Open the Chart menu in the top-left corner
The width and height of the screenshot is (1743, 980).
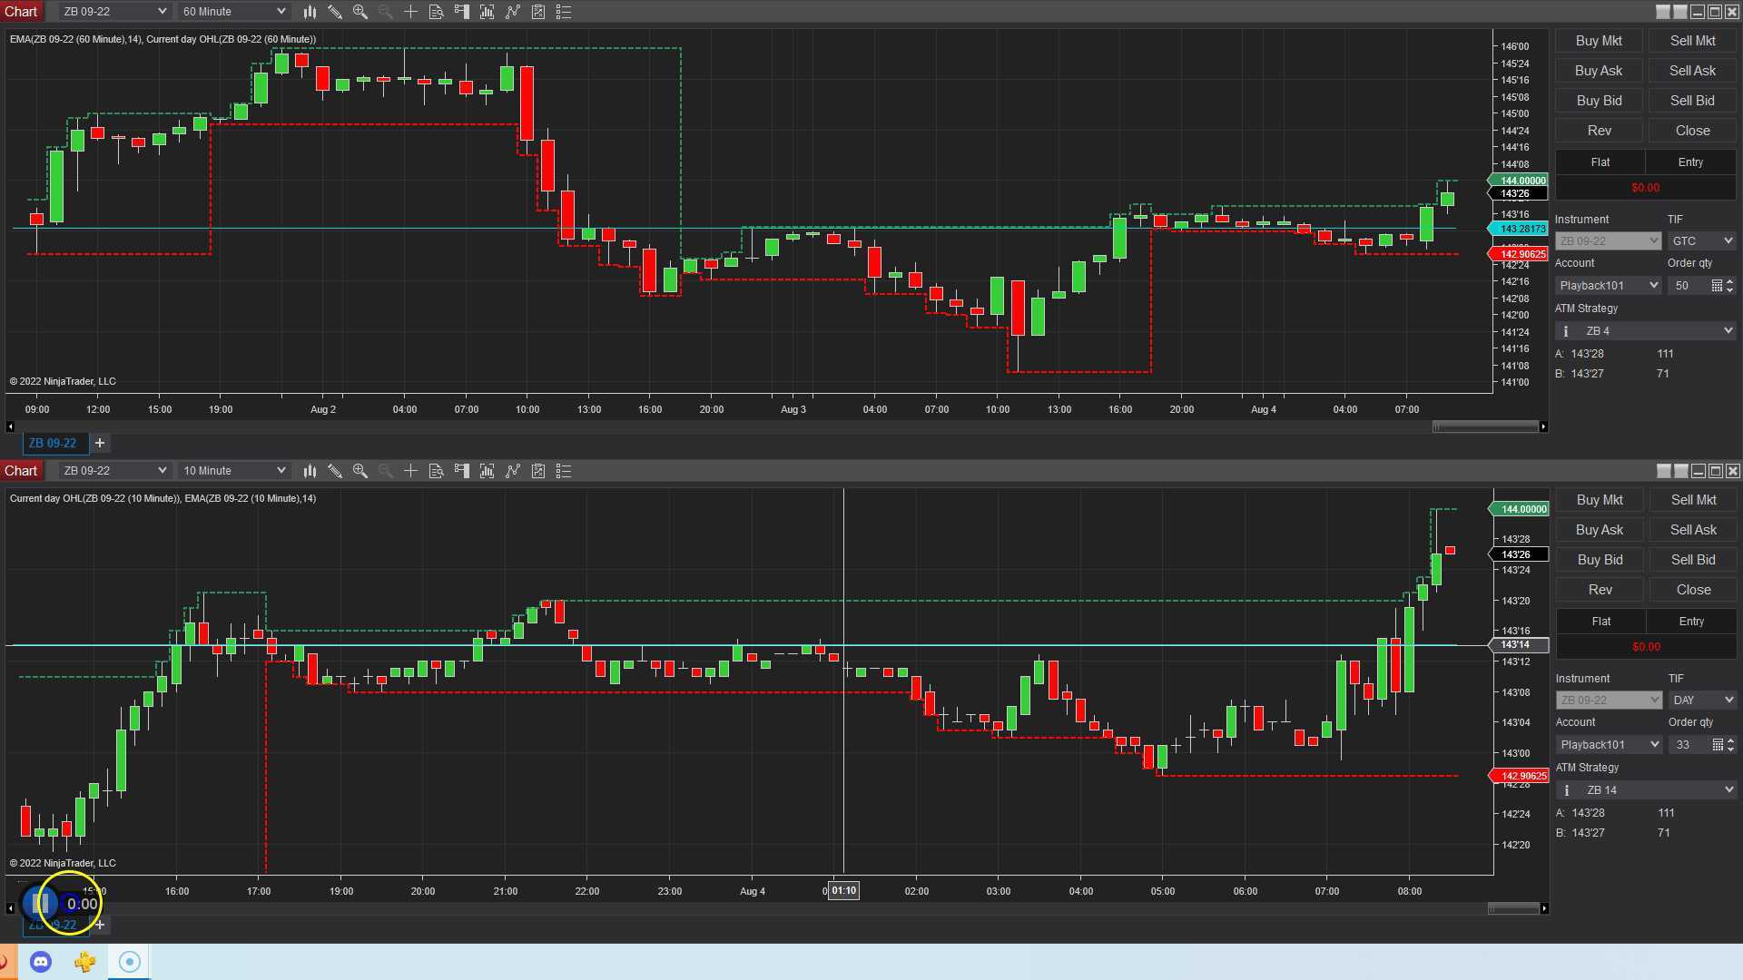21,12
